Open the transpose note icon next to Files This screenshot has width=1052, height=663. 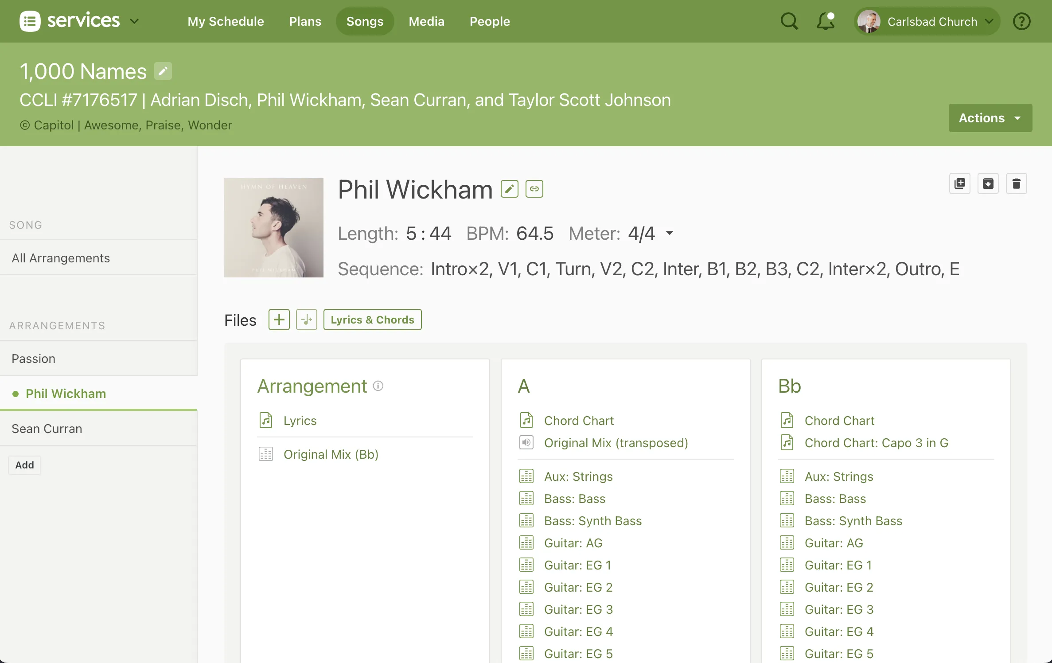[306, 319]
